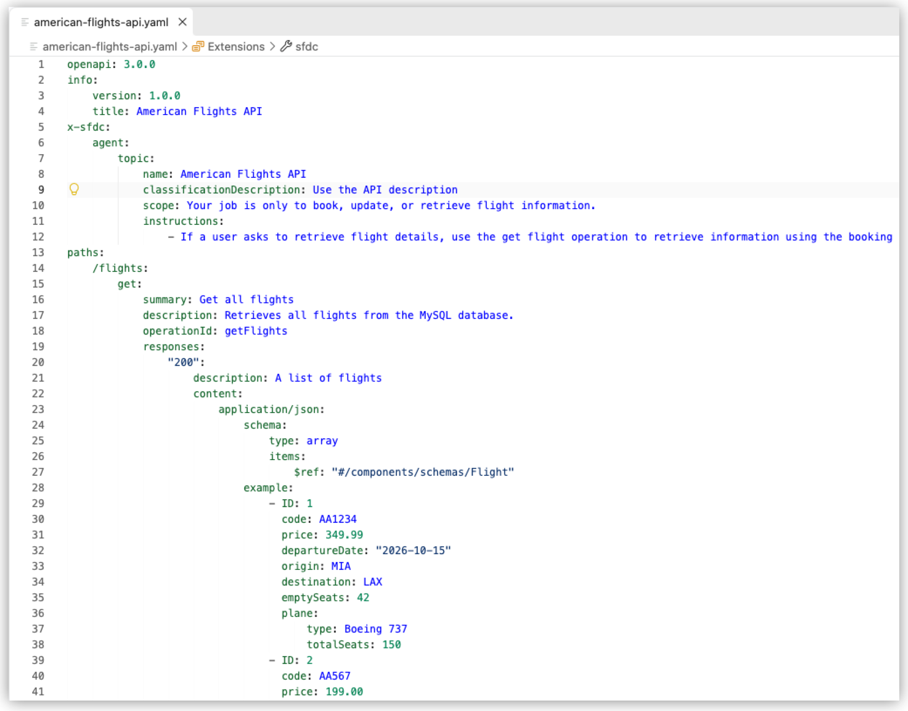Click the destination value LAX
This screenshot has width=908, height=711.
373,582
